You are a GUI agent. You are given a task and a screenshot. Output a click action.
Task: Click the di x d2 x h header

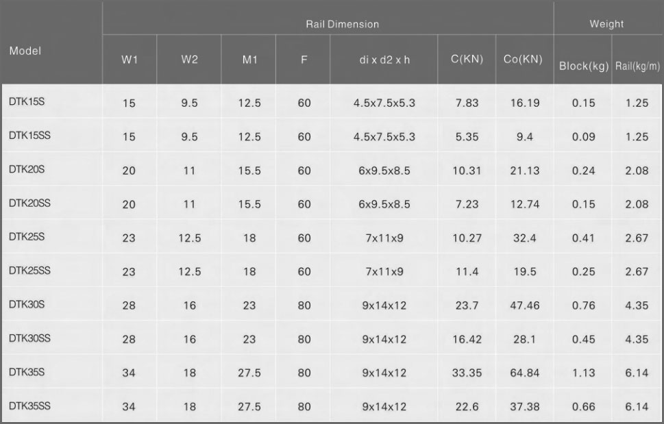(384, 60)
